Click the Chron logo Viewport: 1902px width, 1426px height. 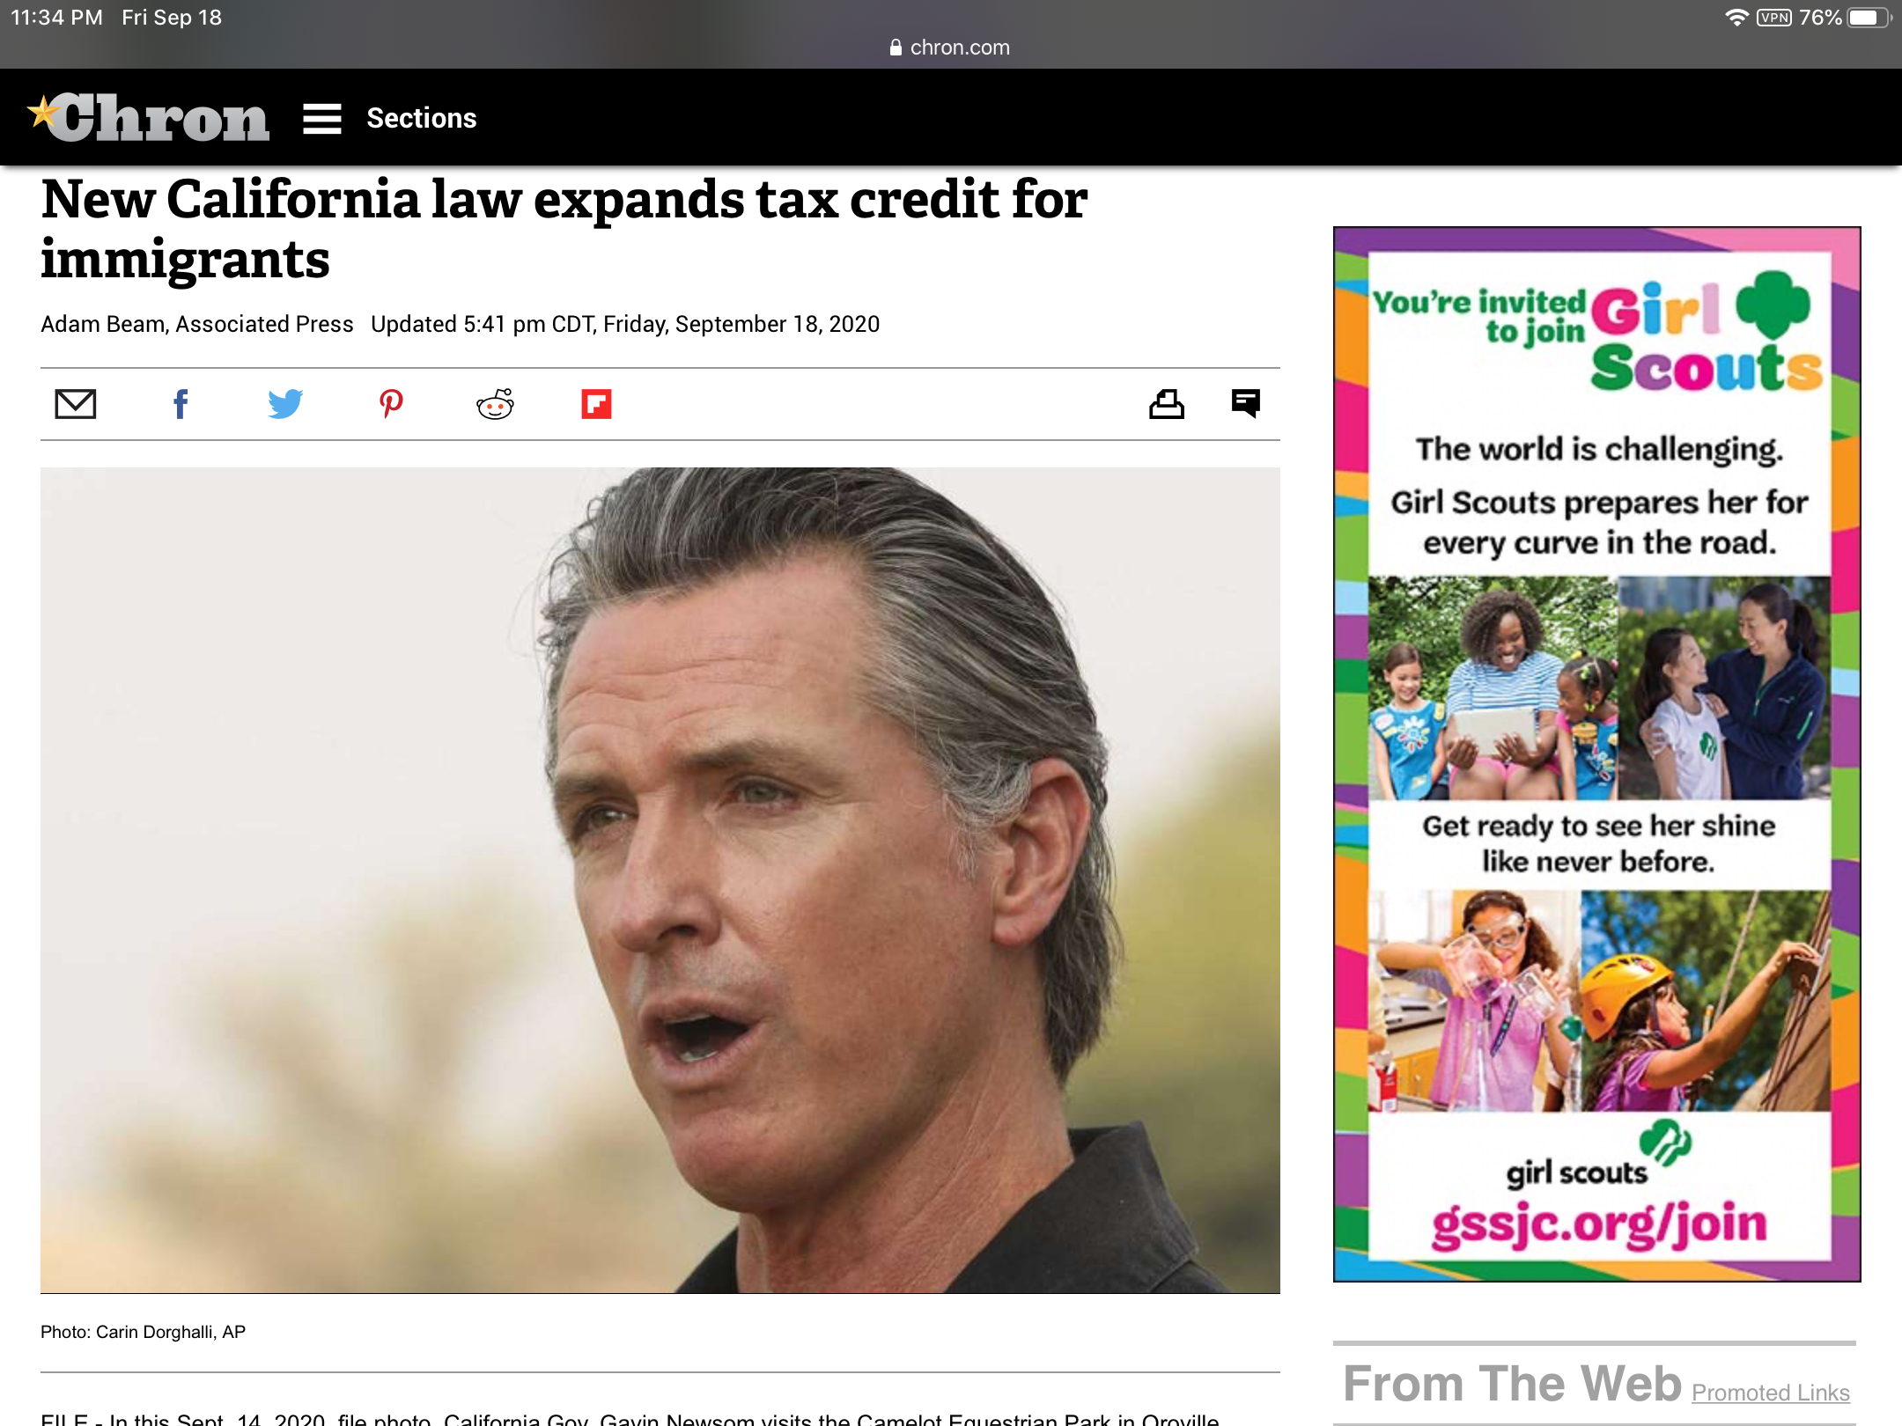[148, 118]
